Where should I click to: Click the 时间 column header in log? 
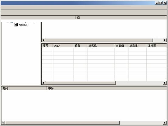point(24,88)
